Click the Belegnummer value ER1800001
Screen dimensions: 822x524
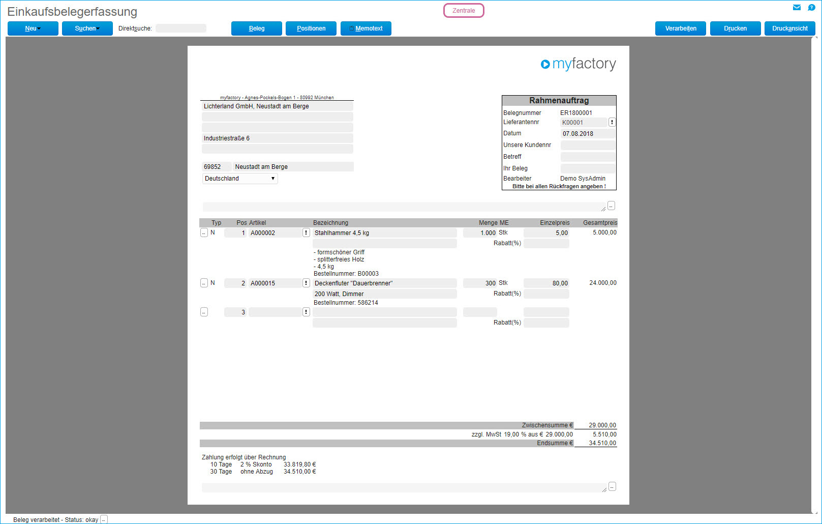[x=576, y=113]
